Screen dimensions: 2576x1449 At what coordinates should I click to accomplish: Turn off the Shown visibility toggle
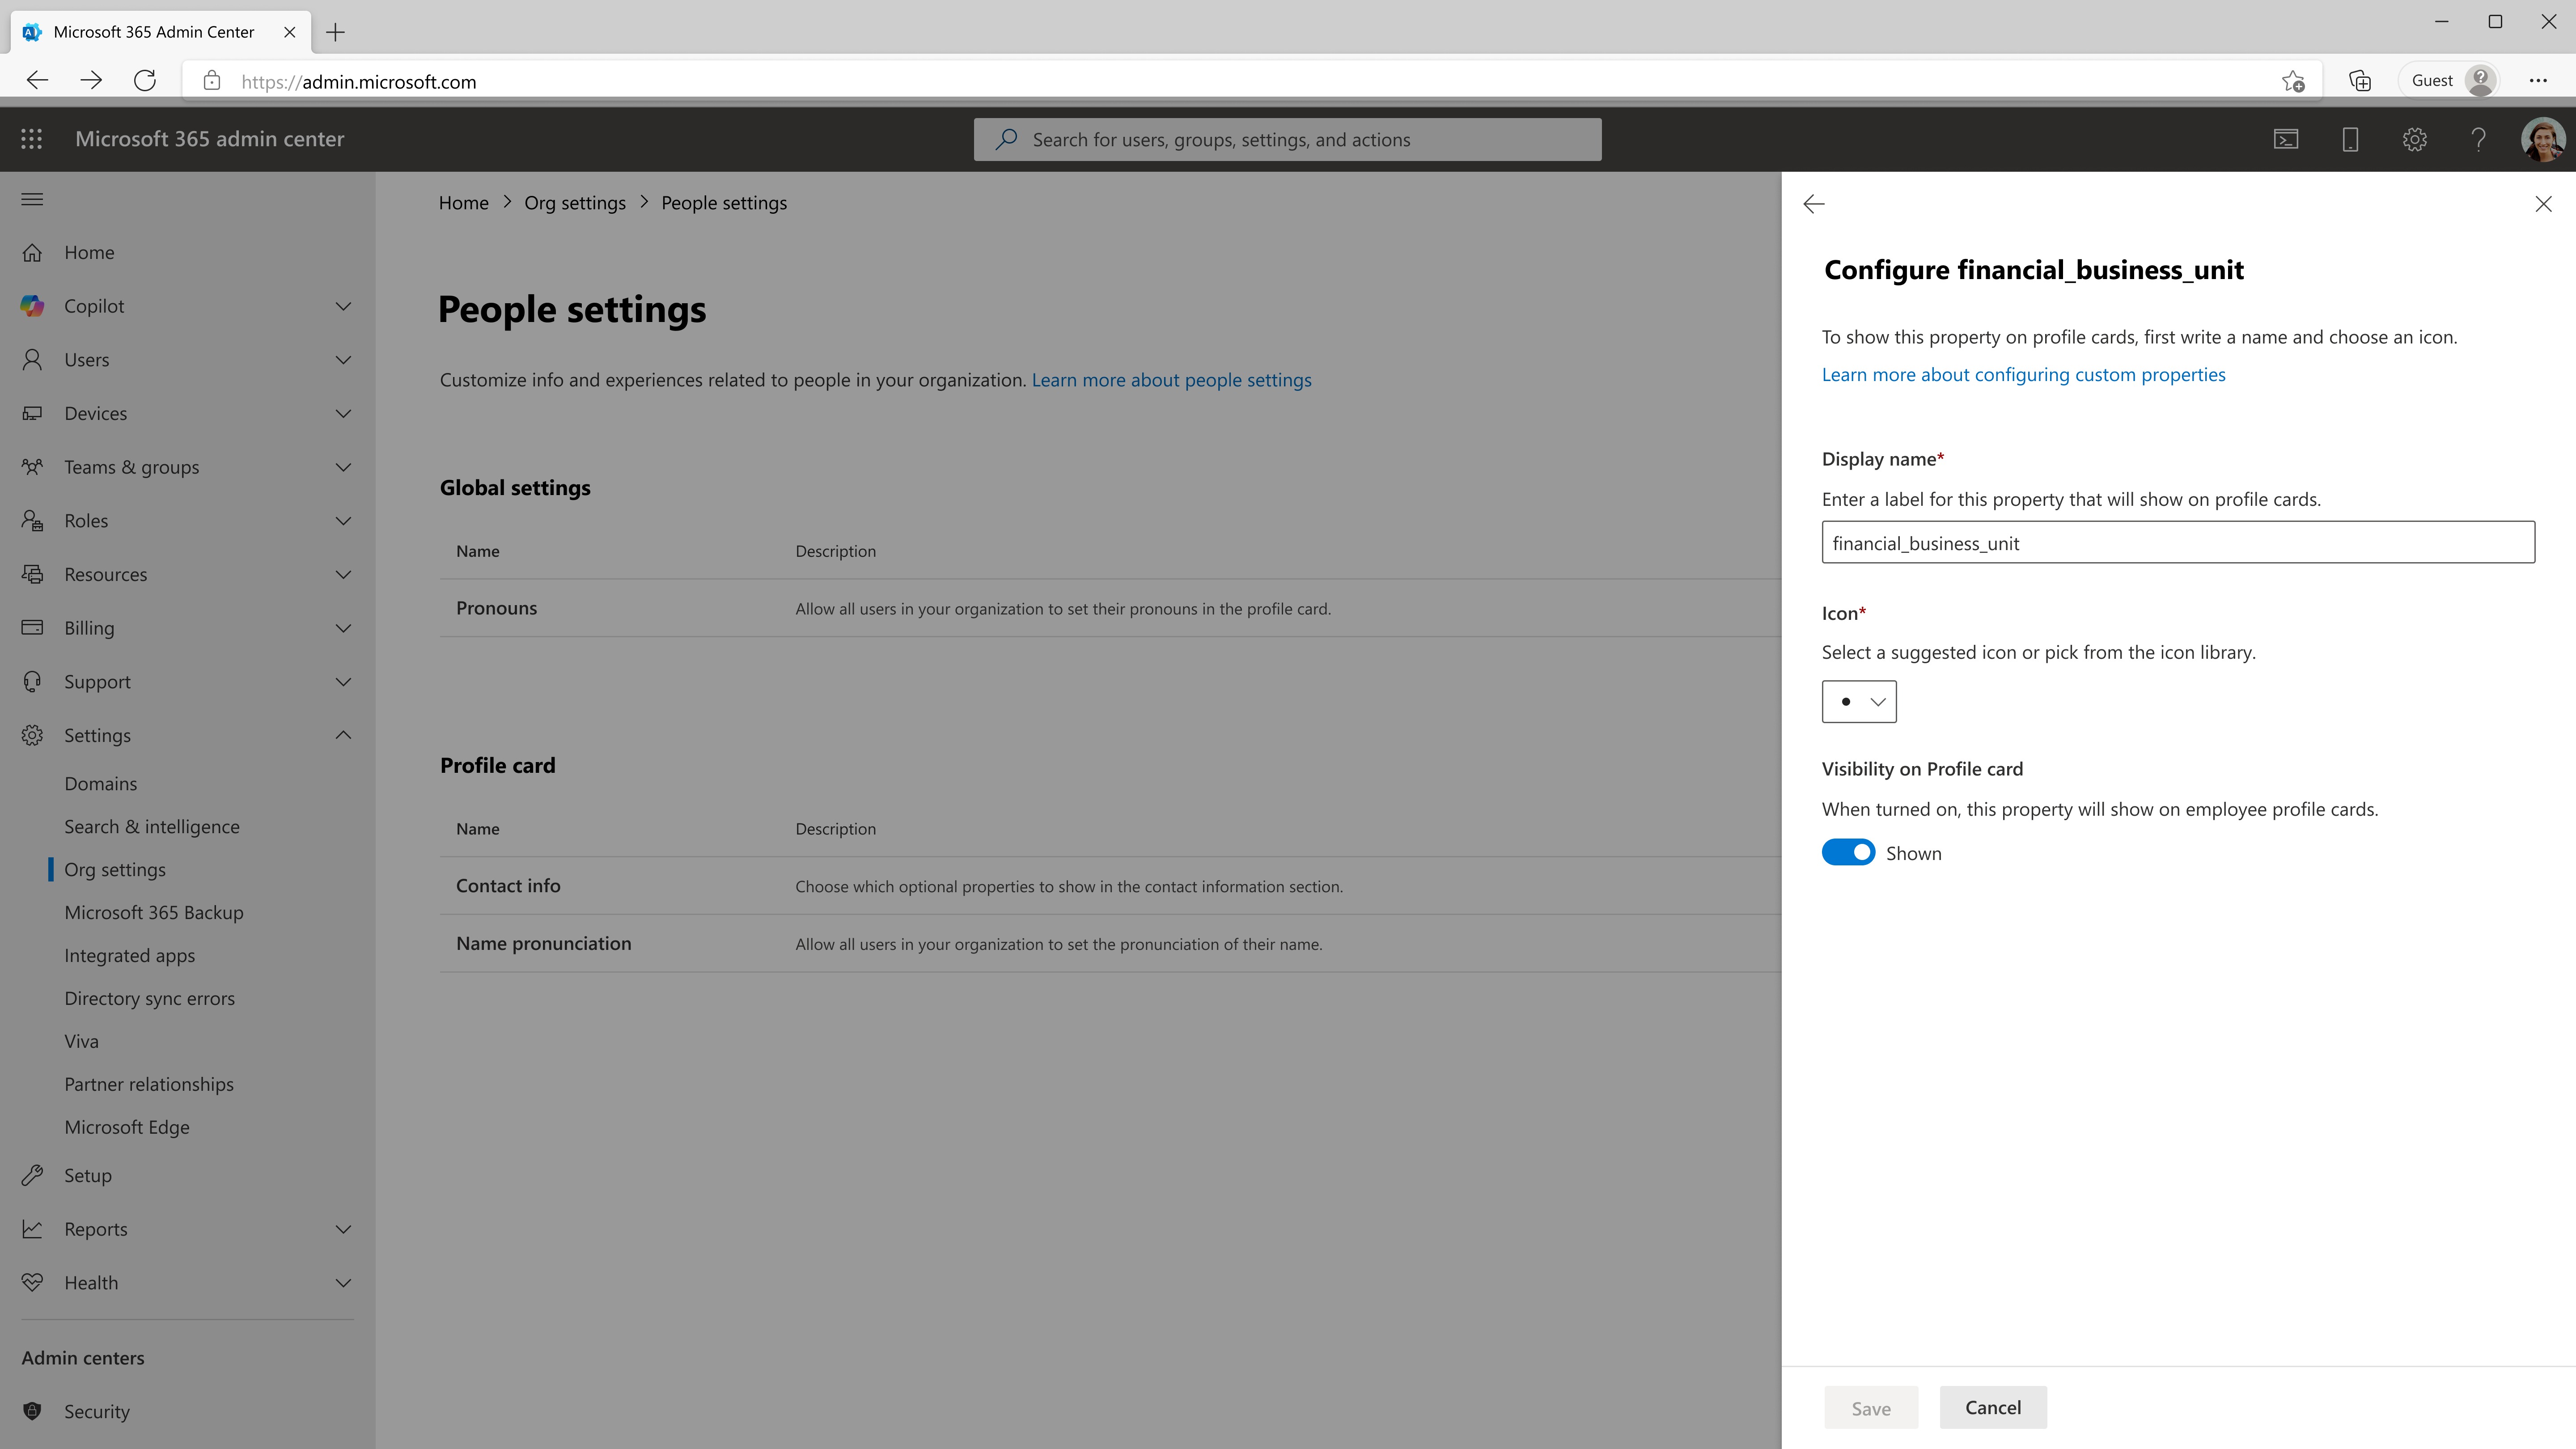(x=1848, y=852)
